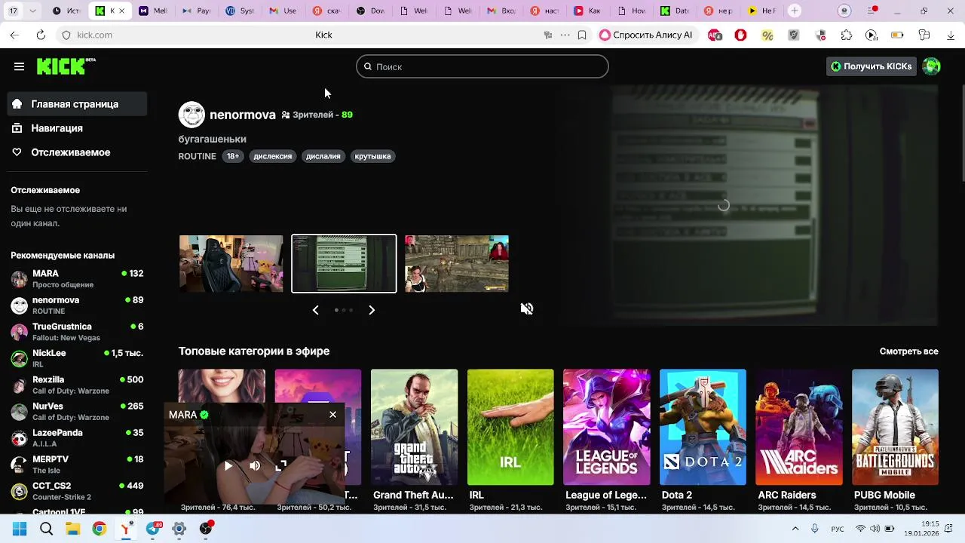Screen dimensions: 965x543
Task: Open LazeePanda recommended channel
Action: [x=77, y=437]
